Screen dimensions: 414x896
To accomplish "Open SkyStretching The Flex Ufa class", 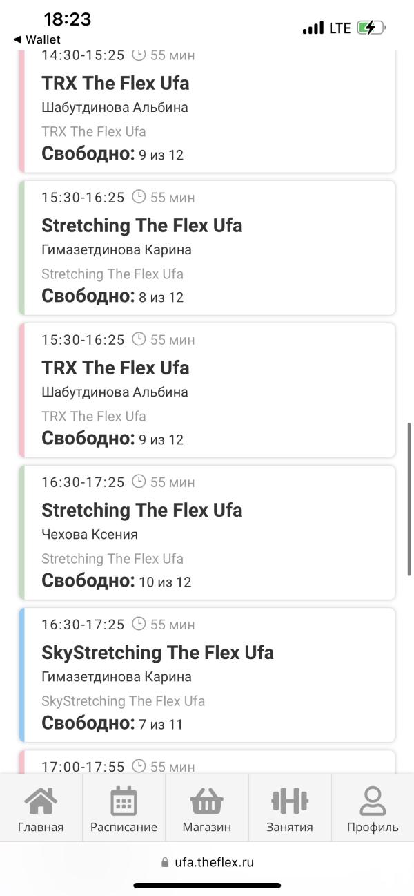I will [207, 675].
